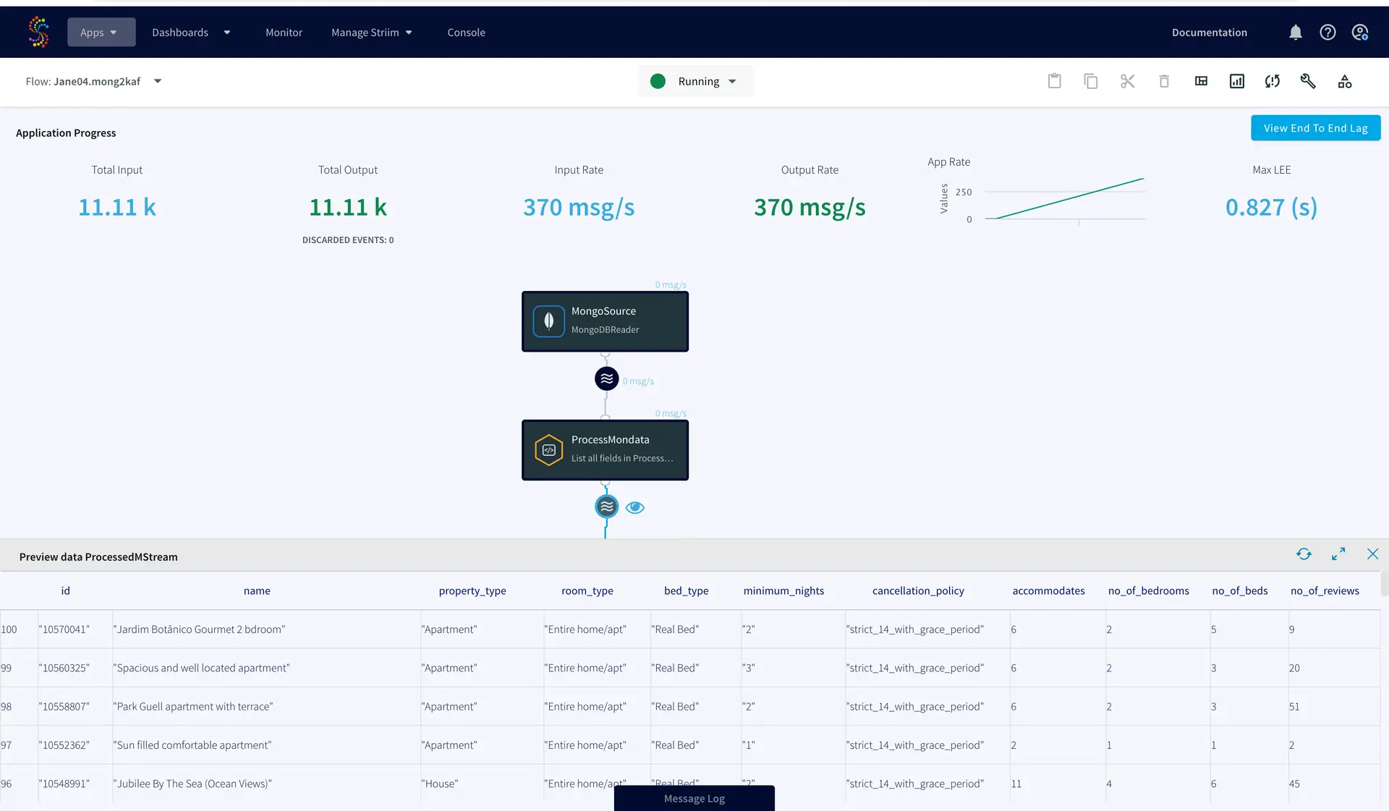
Task: Open the Message Log button
Action: pos(694,799)
